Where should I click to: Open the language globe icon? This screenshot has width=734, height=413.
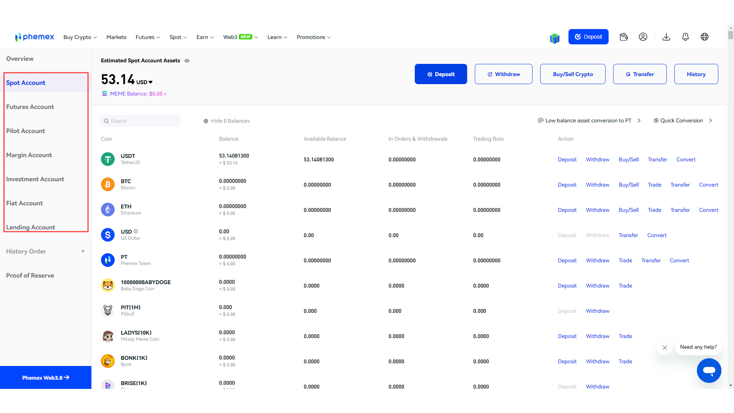[705, 37]
